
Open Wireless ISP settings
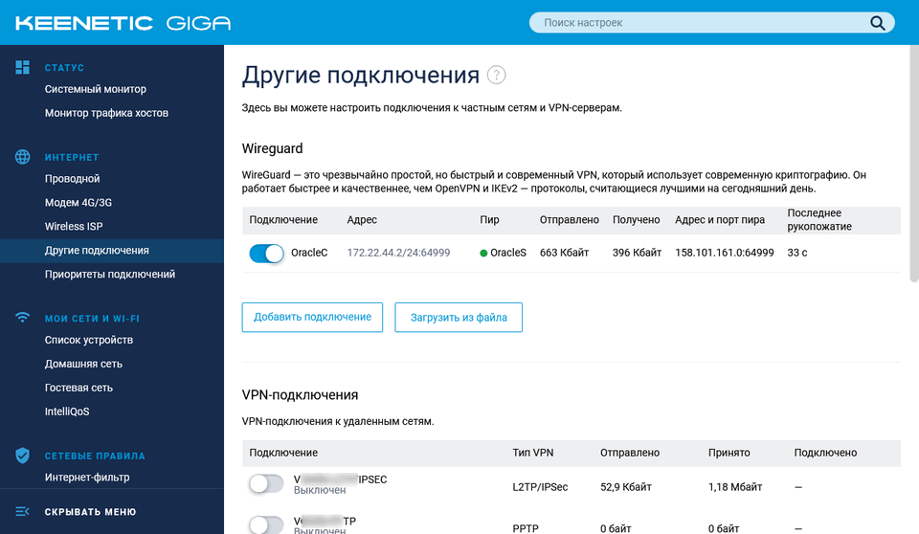point(74,226)
